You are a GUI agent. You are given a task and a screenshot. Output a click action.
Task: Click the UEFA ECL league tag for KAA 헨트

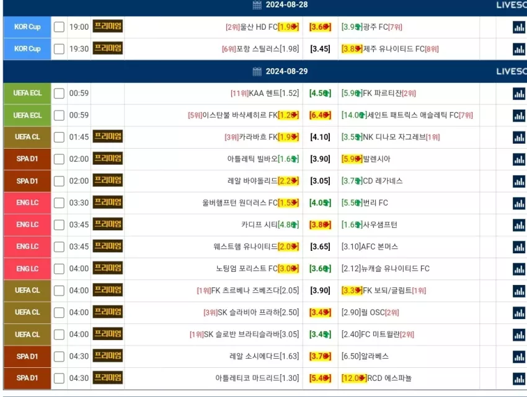[27, 93]
